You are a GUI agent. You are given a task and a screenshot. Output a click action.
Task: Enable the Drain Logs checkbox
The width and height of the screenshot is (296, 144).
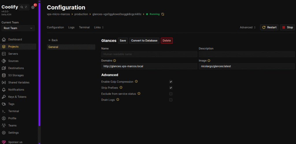click(x=171, y=100)
